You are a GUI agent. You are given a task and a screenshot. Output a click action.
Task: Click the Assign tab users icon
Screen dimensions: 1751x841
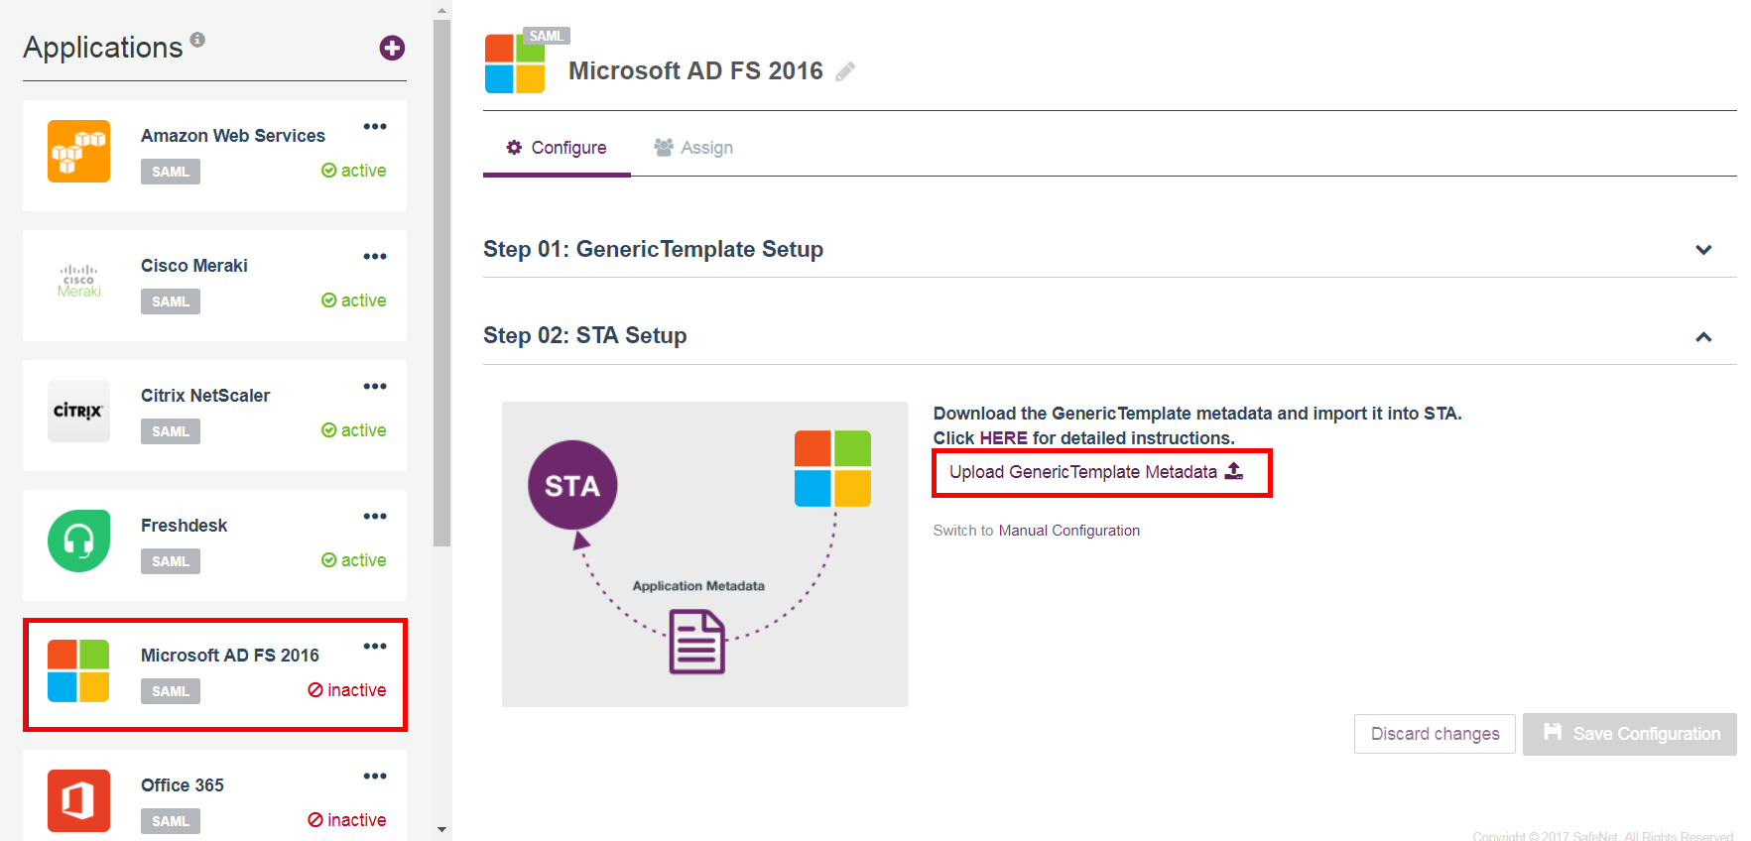coord(664,147)
